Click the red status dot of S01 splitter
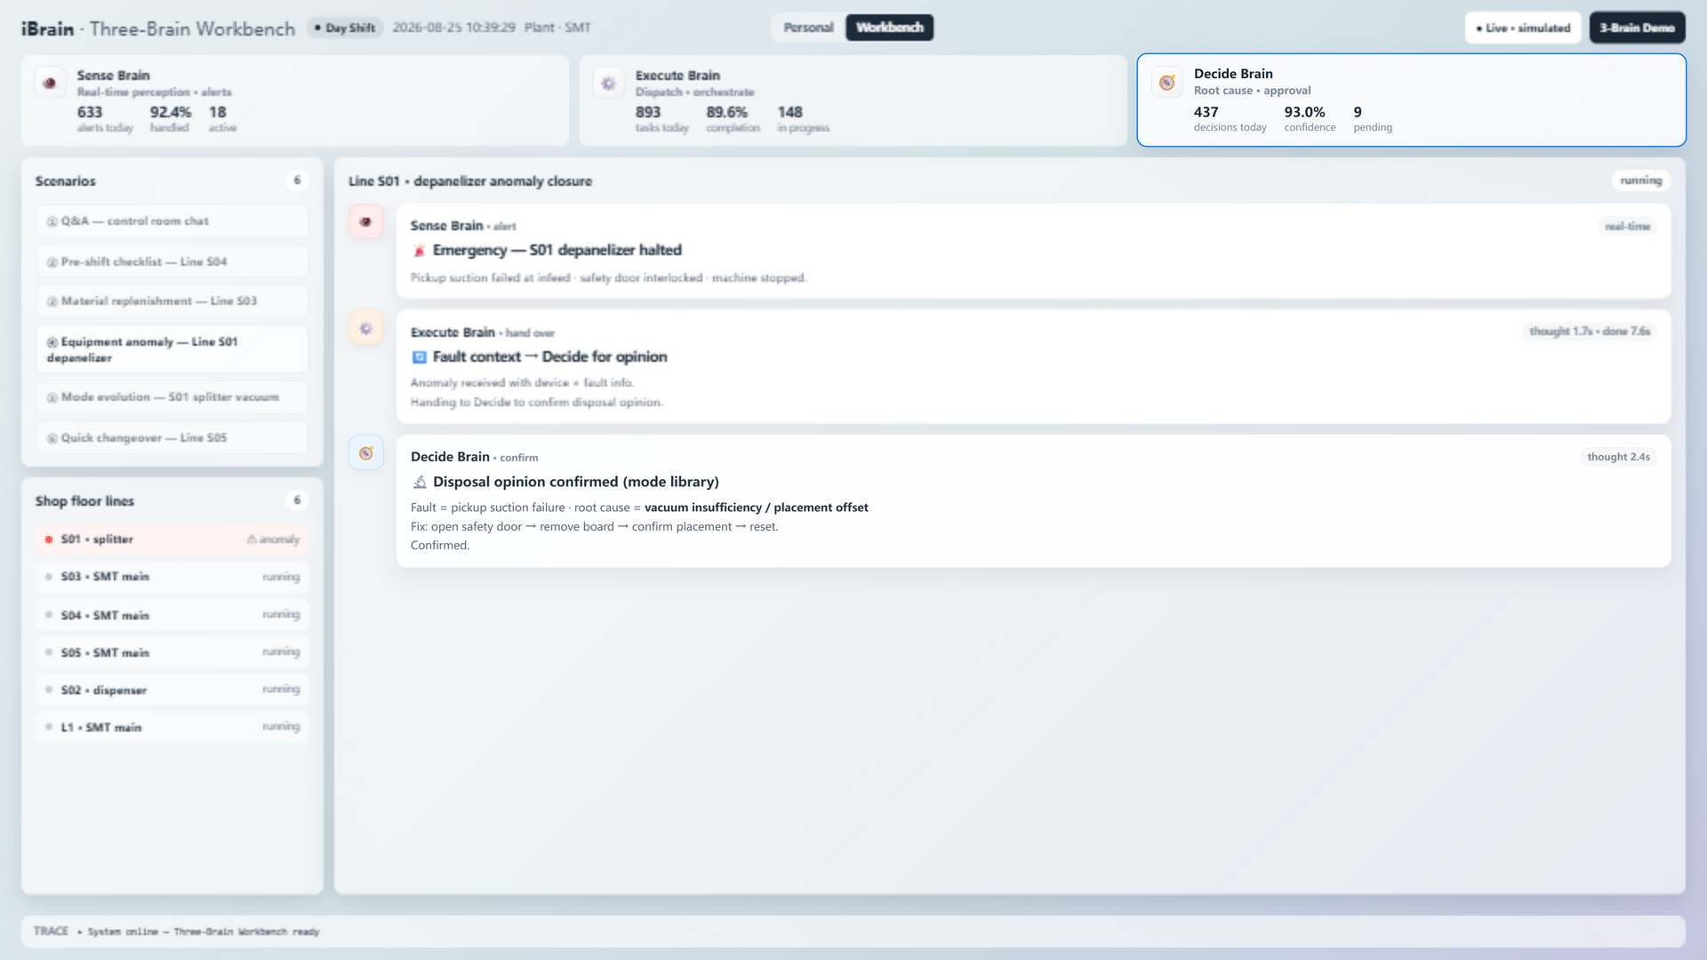 coord(49,540)
